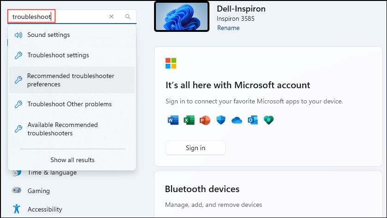Click the Microsoft Defender shield icon

[x=221, y=121]
